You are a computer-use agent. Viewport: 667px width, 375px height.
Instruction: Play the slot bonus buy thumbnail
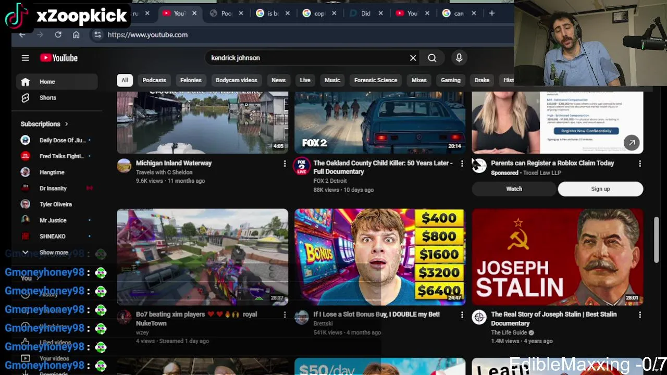[380, 257]
